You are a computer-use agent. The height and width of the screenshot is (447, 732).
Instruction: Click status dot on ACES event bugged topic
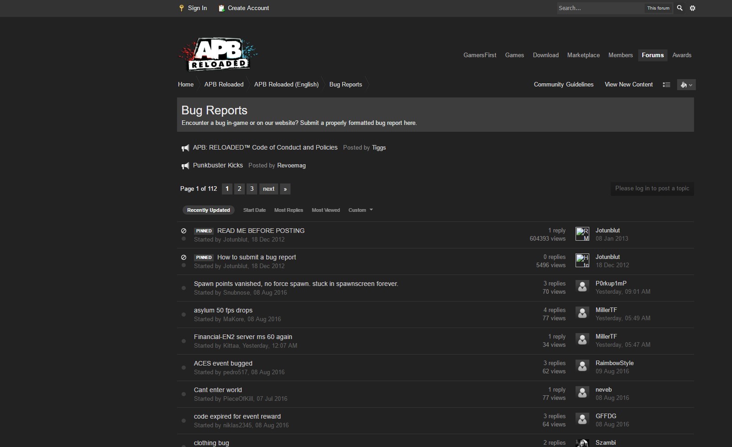(184, 367)
